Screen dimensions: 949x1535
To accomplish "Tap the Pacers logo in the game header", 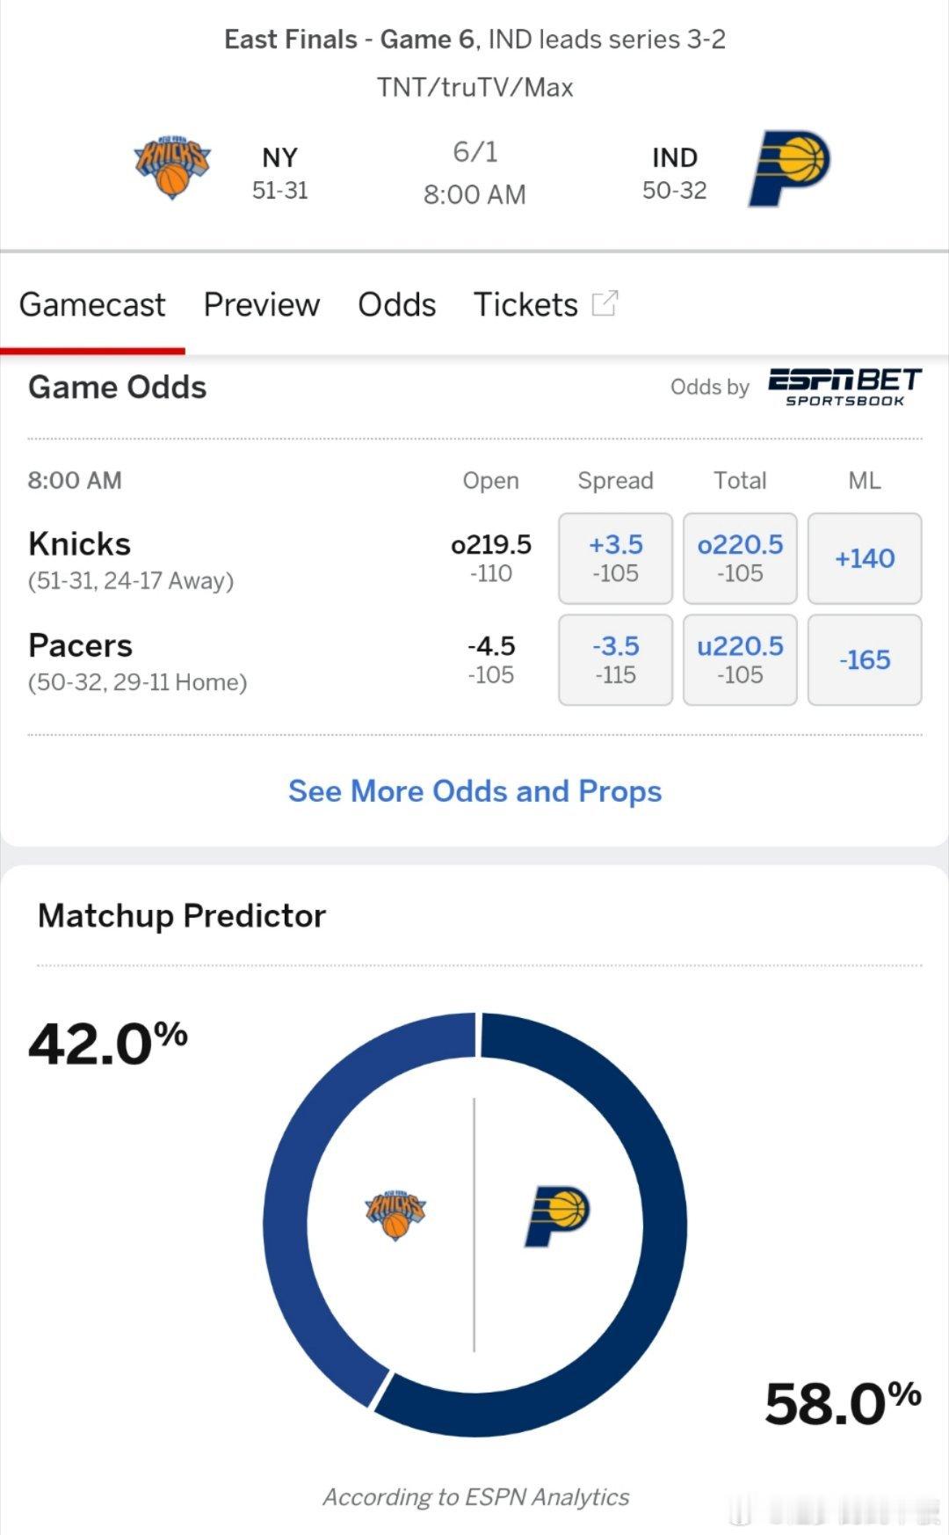I will [x=789, y=168].
